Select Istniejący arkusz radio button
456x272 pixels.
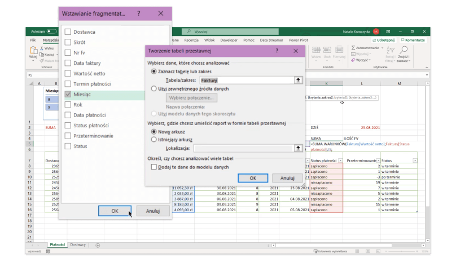(154, 139)
